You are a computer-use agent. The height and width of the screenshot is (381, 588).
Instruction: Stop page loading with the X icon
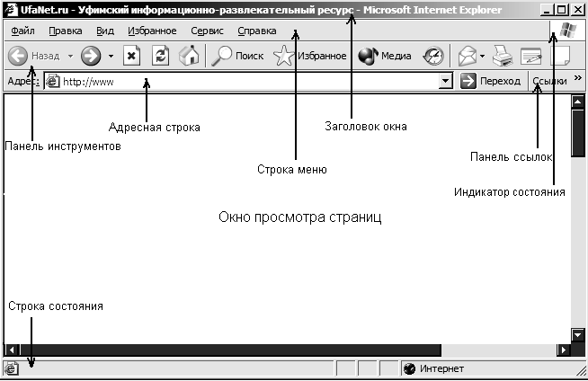coord(131,56)
